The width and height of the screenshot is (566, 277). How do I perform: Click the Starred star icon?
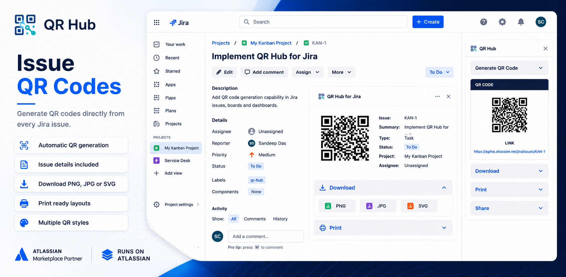[x=156, y=71]
